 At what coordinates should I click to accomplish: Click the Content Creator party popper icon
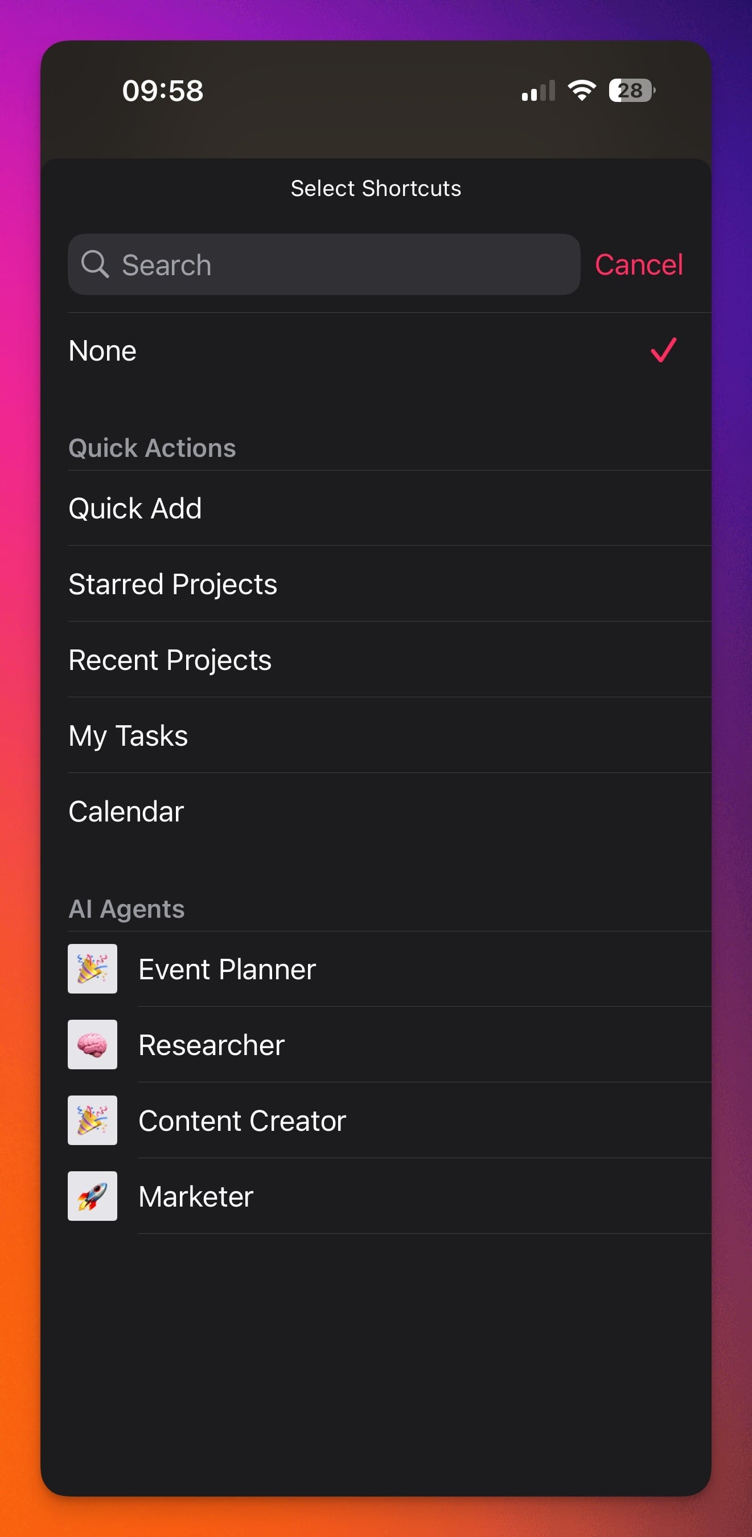pyautogui.click(x=92, y=1120)
